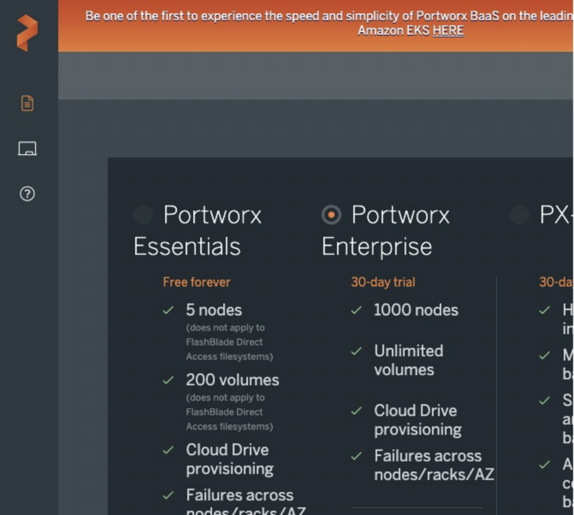Viewport: 574px width, 515px height.
Task: Click the "Free forever" label
Action: click(196, 282)
